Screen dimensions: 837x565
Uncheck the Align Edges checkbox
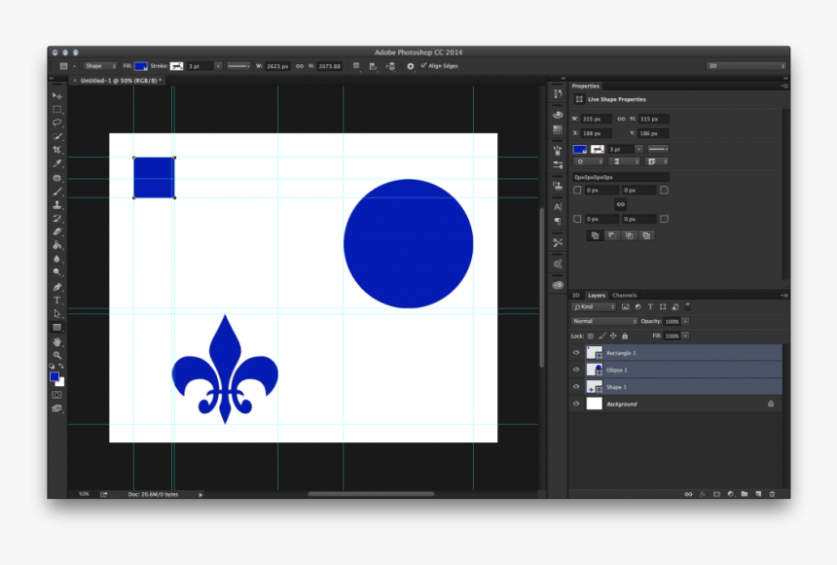(423, 66)
